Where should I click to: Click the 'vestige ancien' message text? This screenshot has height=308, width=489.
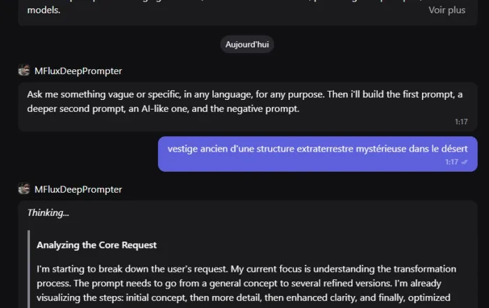coord(317,149)
